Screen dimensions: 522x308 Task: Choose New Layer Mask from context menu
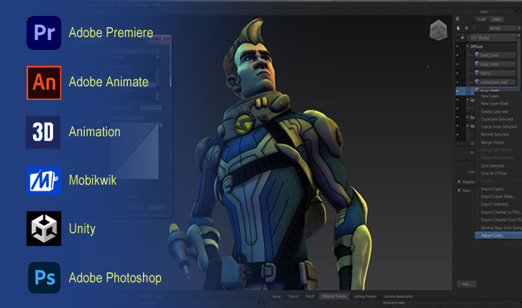(x=494, y=104)
